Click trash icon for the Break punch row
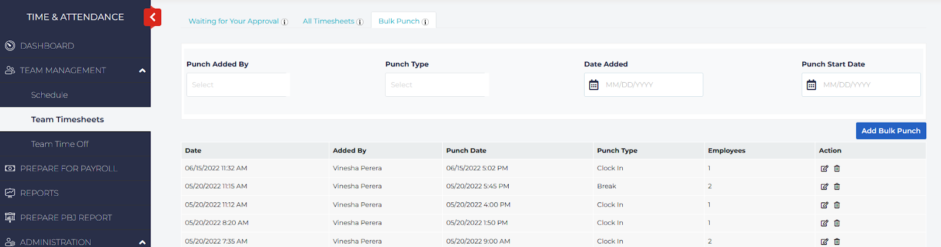 click(837, 187)
